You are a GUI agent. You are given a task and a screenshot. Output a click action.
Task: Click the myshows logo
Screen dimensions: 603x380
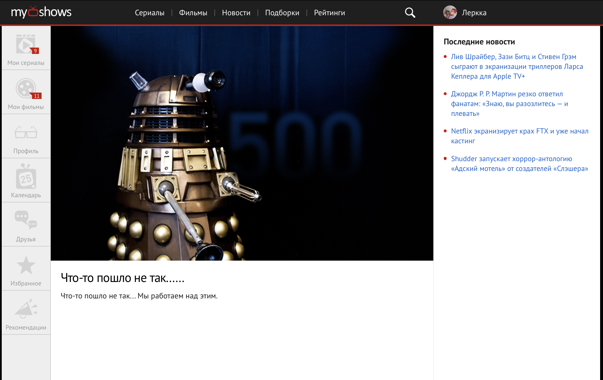click(x=41, y=12)
